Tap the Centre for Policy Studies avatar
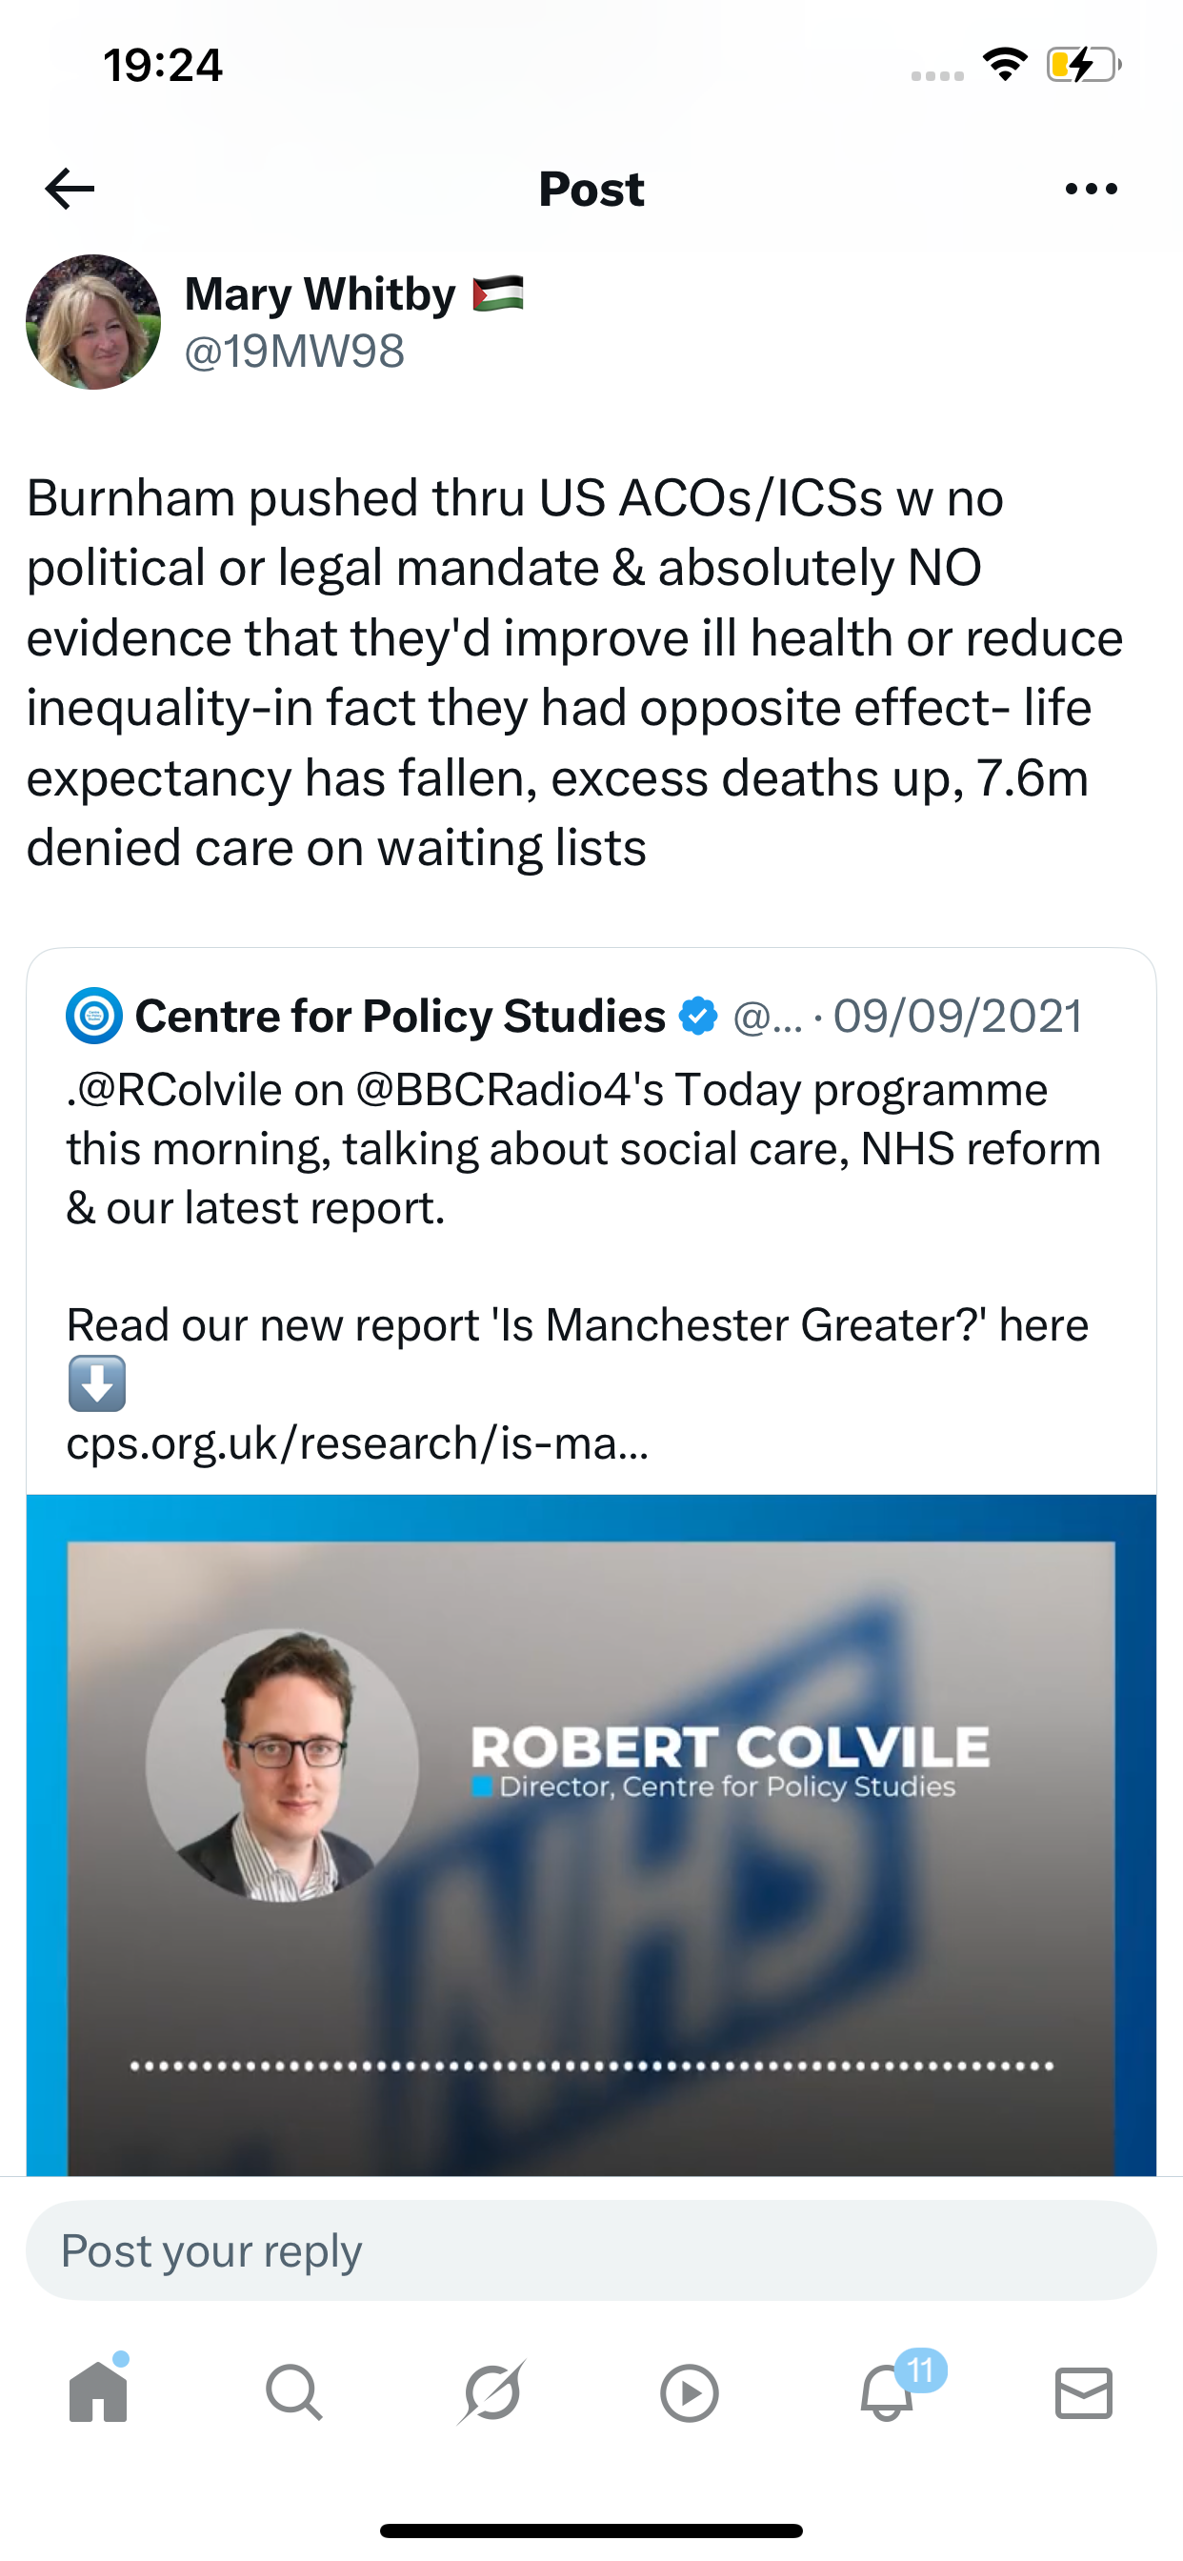Screen dimensions: 1183x2561 coord(94,1016)
